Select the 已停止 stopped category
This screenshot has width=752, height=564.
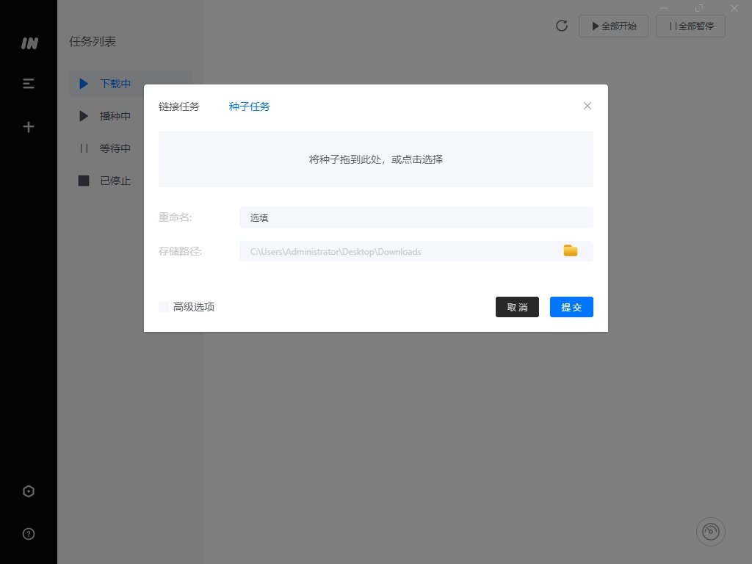115,181
